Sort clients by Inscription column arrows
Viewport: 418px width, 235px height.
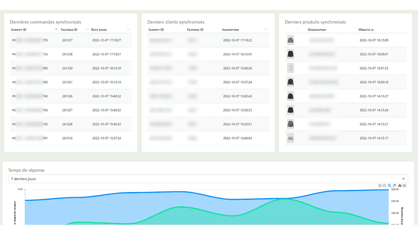click(x=266, y=29)
